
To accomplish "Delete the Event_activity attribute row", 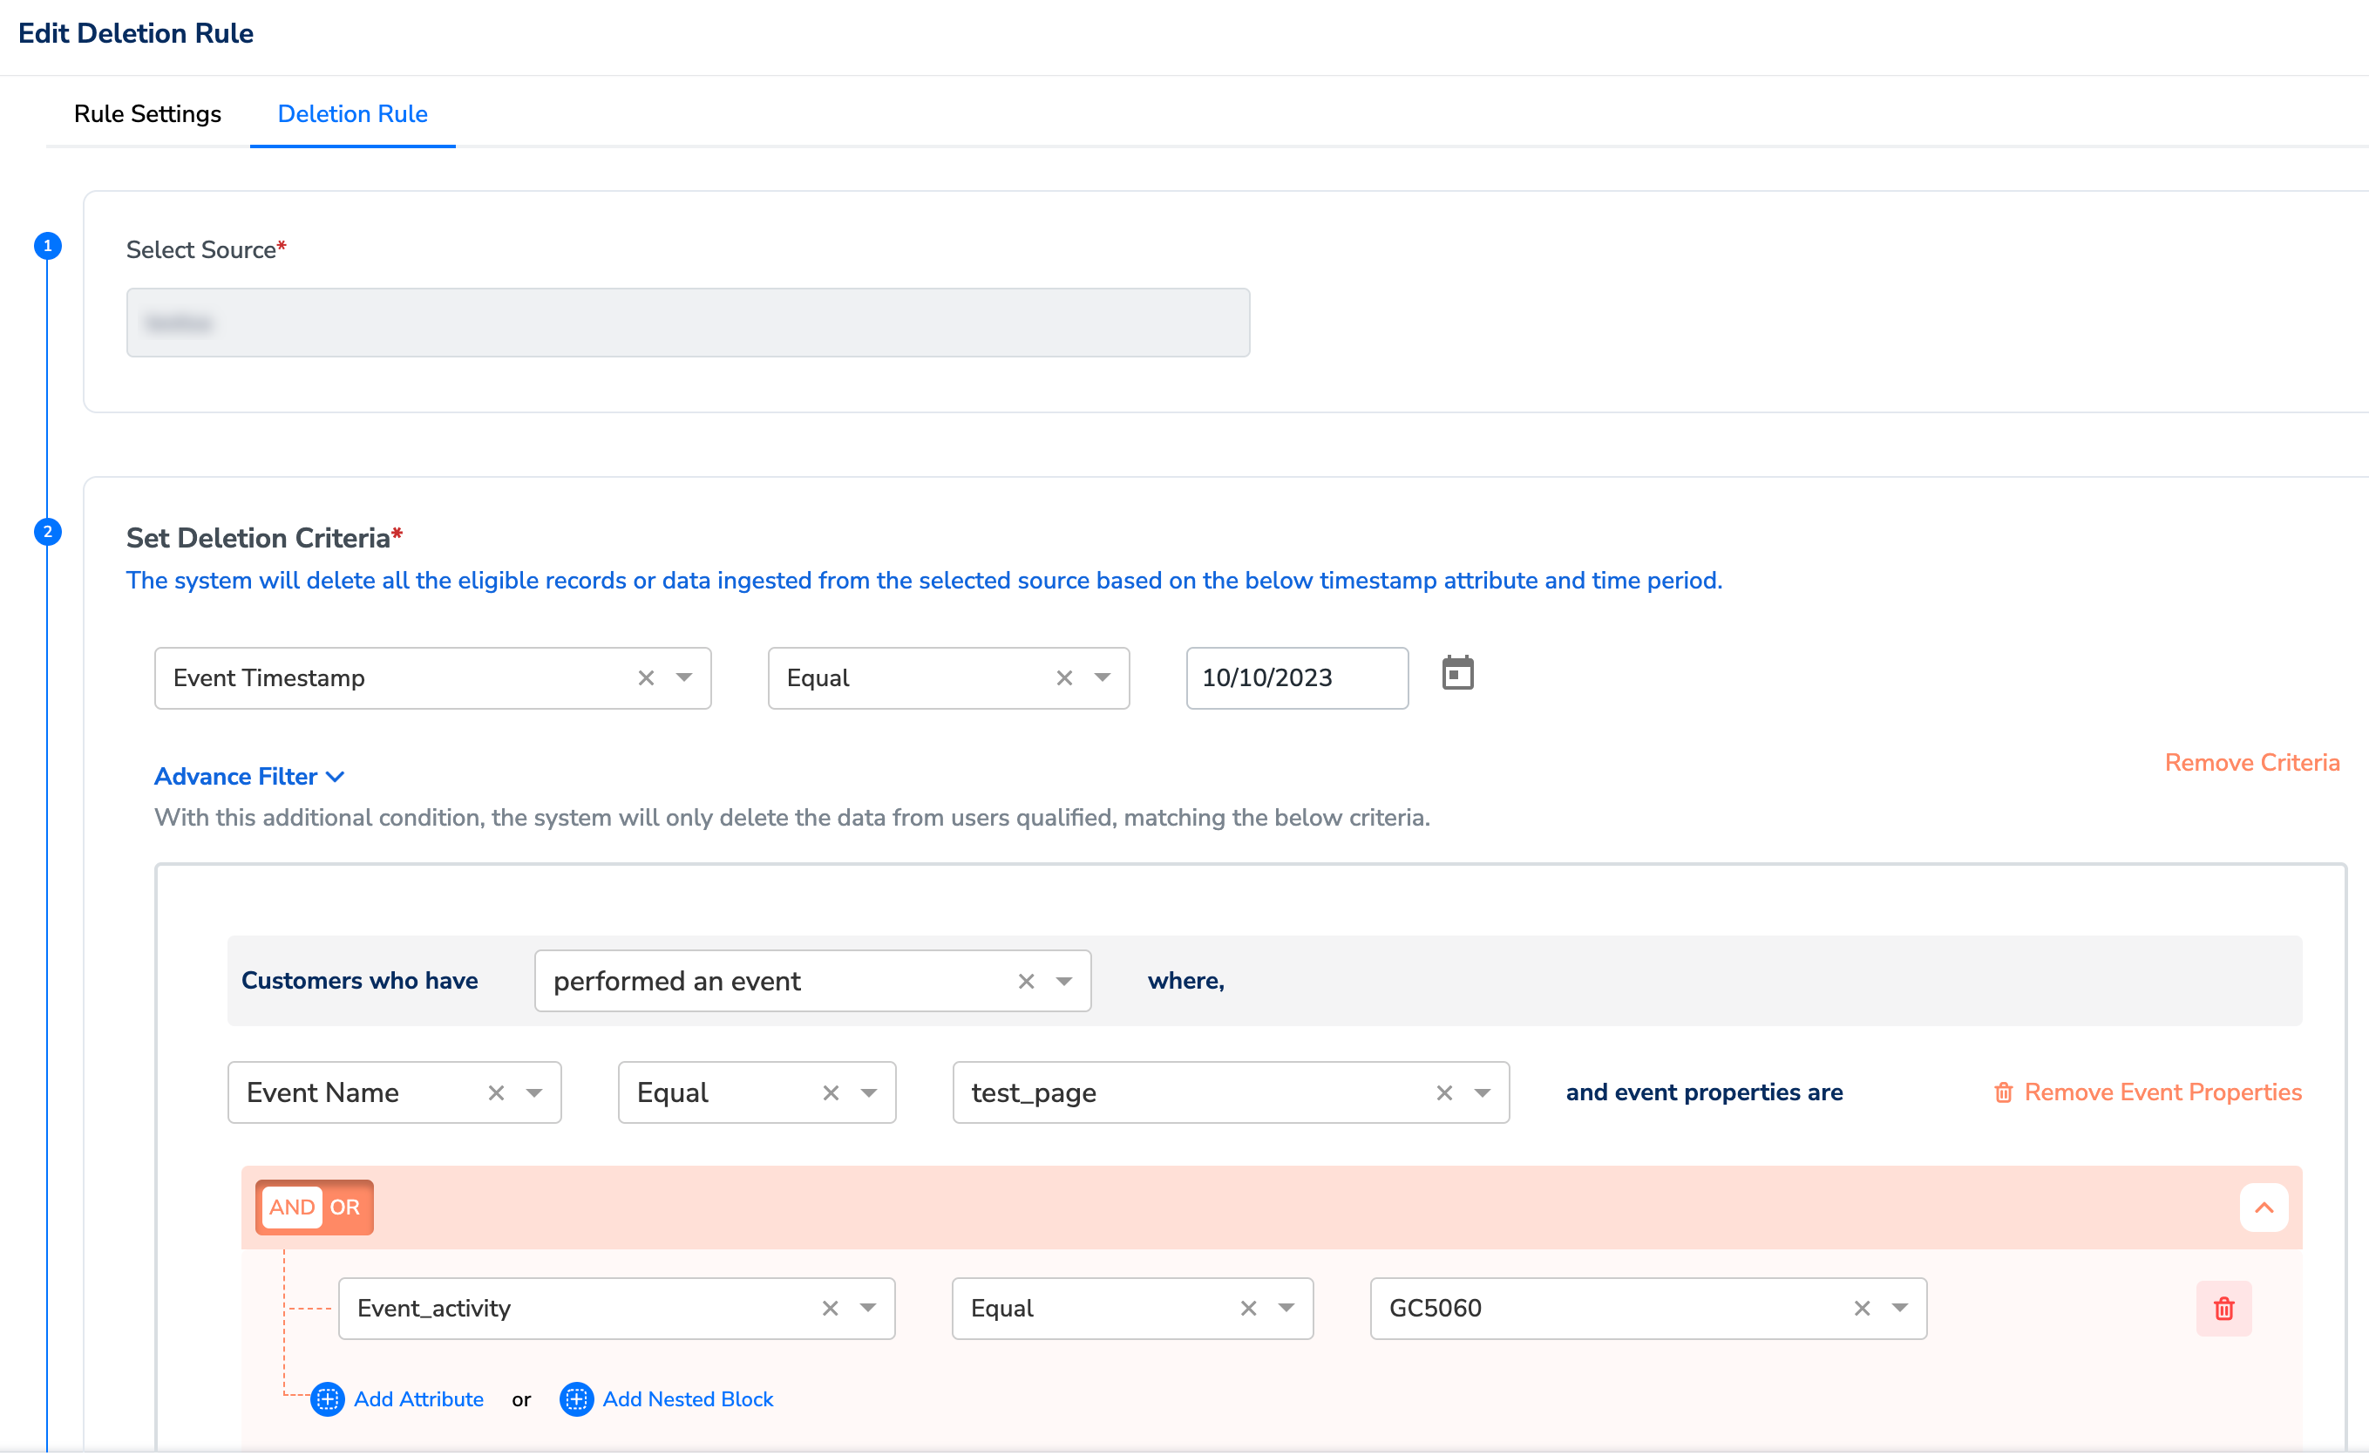I will click(2223, 1308).
